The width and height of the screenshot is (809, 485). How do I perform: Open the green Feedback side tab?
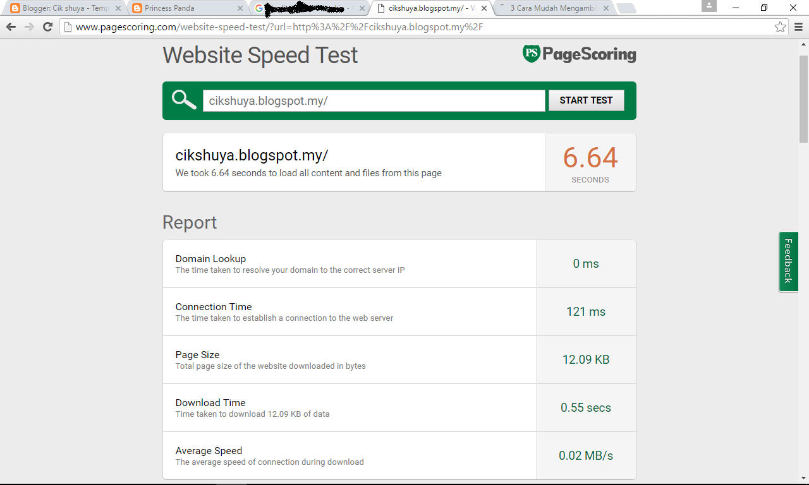click(x=788, y=261)
